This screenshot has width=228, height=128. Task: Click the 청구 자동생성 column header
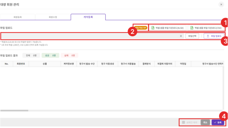[107, 64]
